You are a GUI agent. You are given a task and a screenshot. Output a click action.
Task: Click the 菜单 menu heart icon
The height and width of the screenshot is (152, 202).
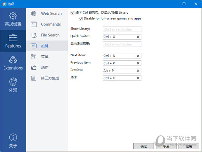pyautogui.click(x=34, y=57)
